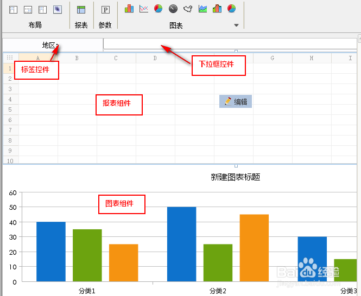Select the third layout icon before overlapping squares

coord(42,10)
